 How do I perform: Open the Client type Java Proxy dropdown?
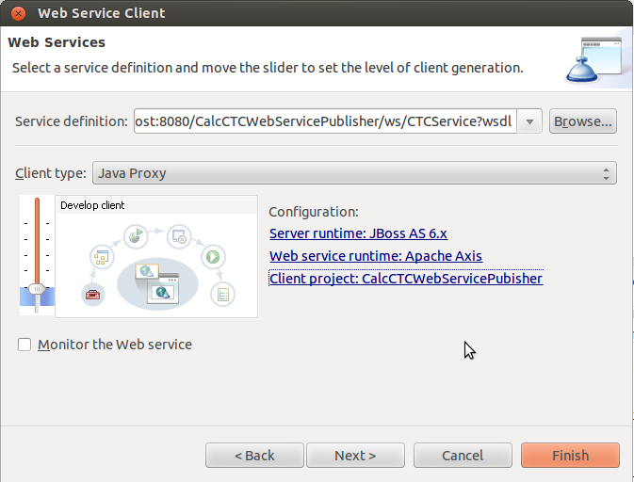coord(354,173)
